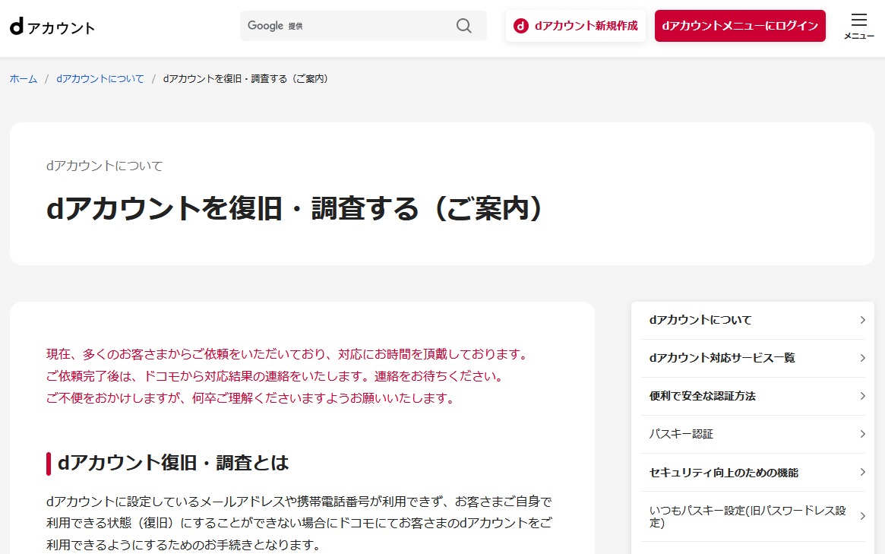The image size is (885, 554).
Task: Click dアカウントメニューにログイン button
Action: tap(740, 25)
